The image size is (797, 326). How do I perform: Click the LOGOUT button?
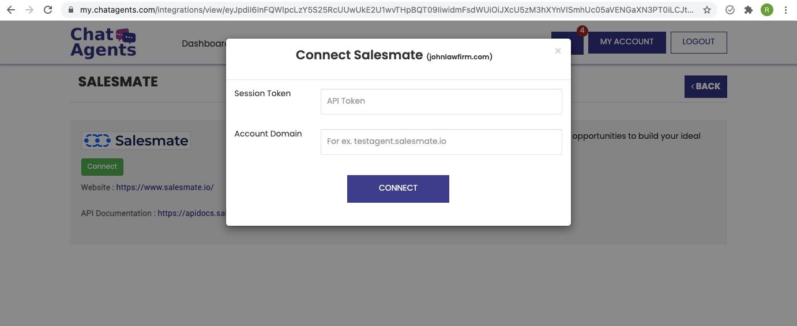pyautogui.click(x=698, y=42)
